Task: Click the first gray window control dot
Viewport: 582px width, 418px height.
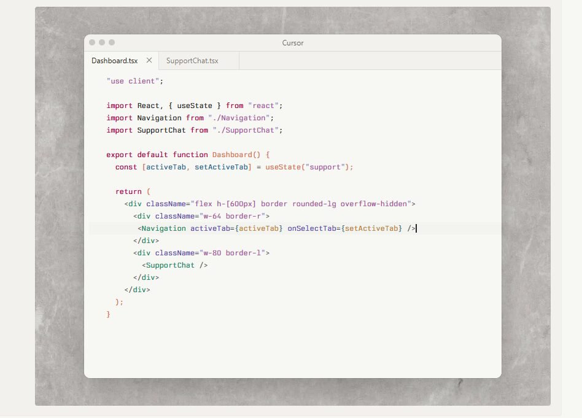Action: (x=92, y=42)
